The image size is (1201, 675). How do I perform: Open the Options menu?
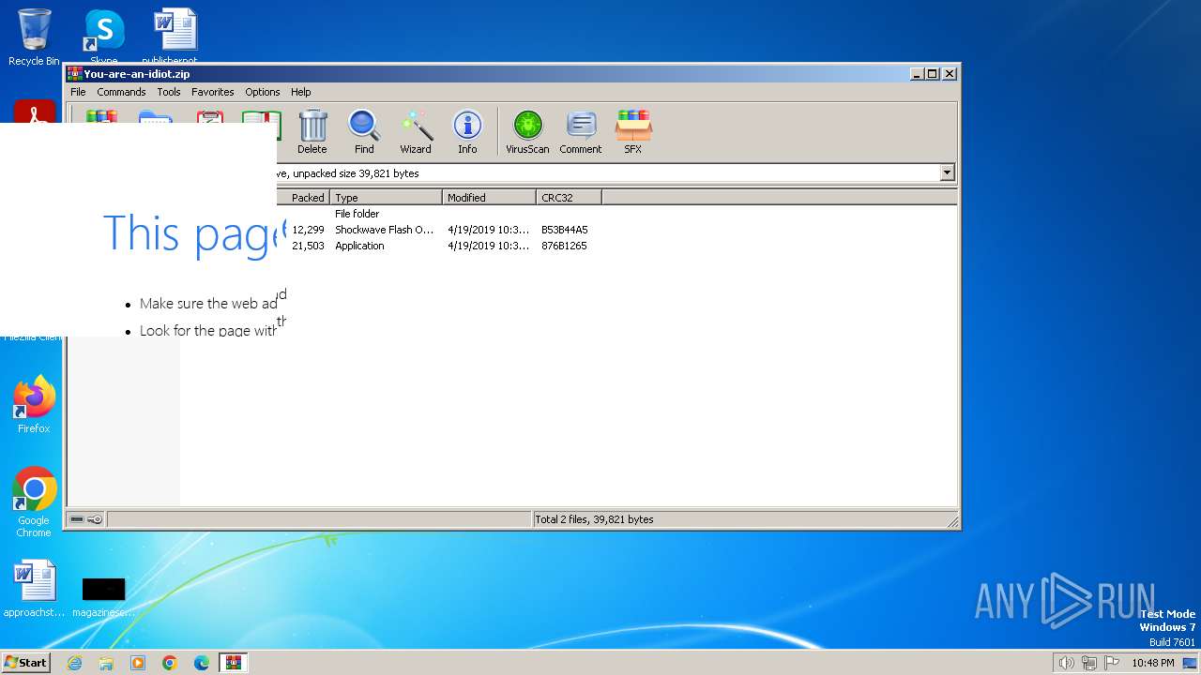point(263,92)
